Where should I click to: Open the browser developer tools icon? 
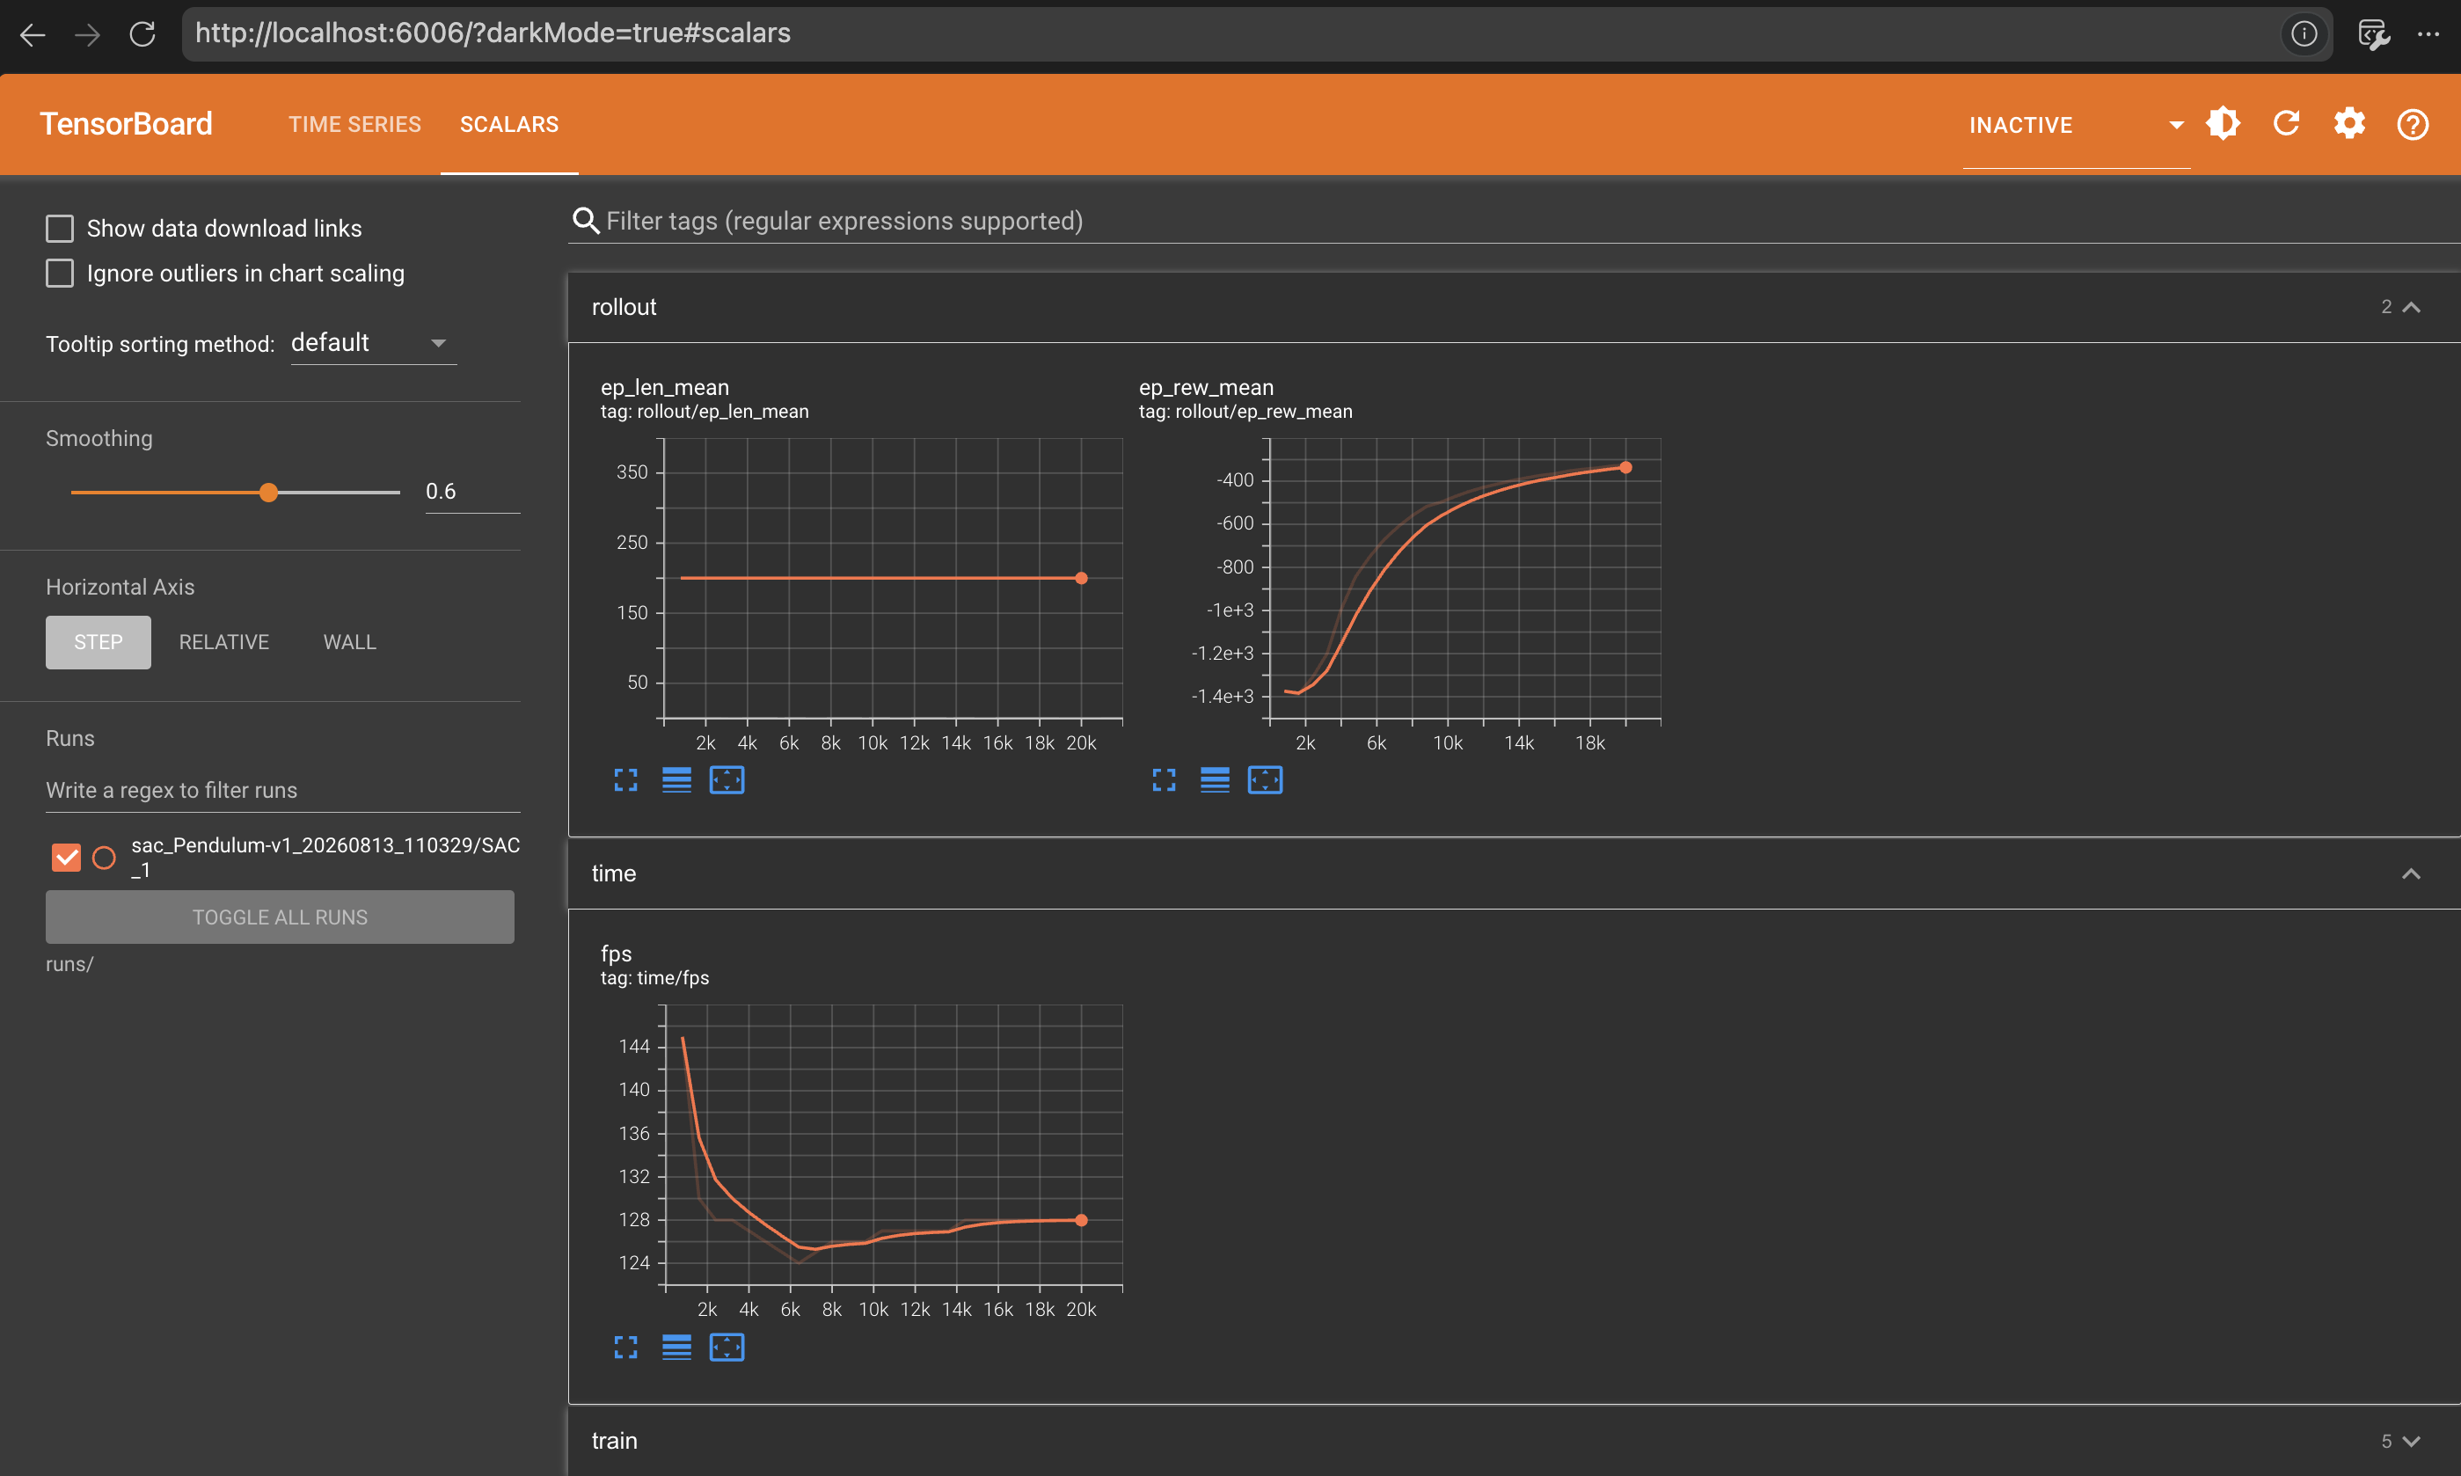[x=2374, y=35]
